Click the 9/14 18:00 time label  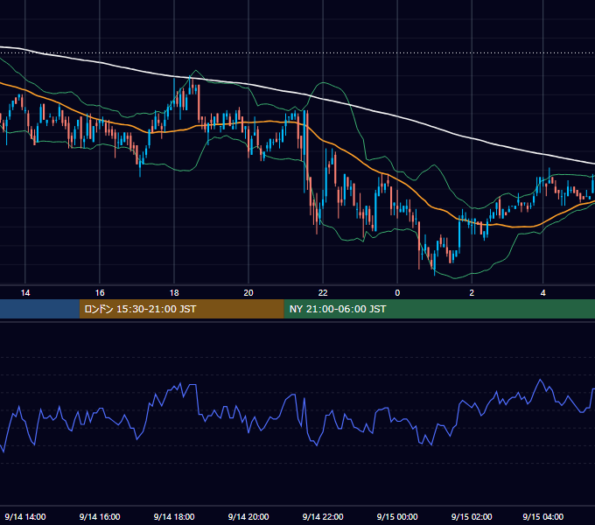click(174, 516)
